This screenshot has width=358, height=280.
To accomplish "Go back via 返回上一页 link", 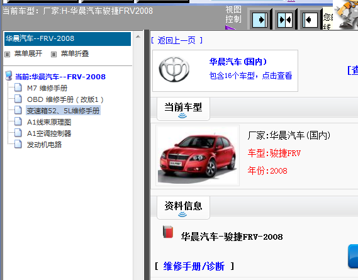I will (177, 41).
